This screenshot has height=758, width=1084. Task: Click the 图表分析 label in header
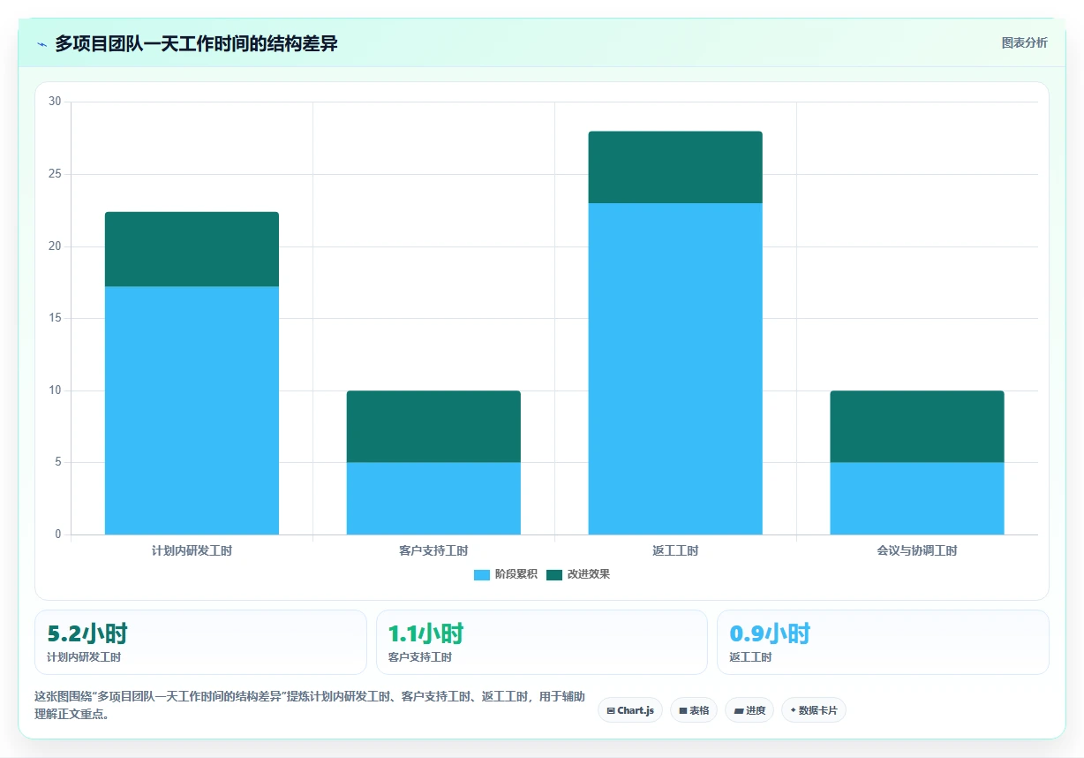coord(1024,43)
